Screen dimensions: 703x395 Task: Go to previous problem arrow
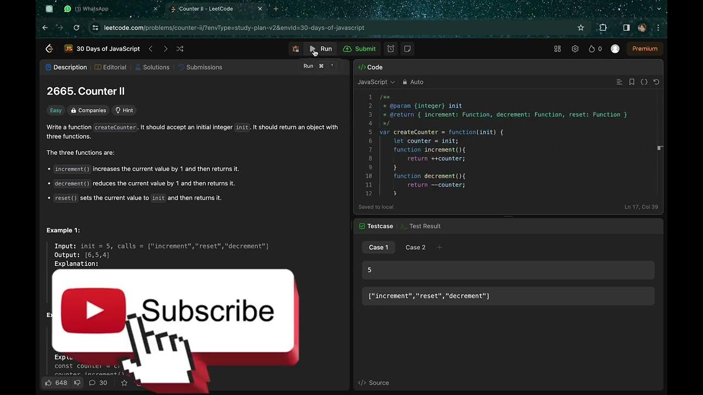tap(150, 49)
